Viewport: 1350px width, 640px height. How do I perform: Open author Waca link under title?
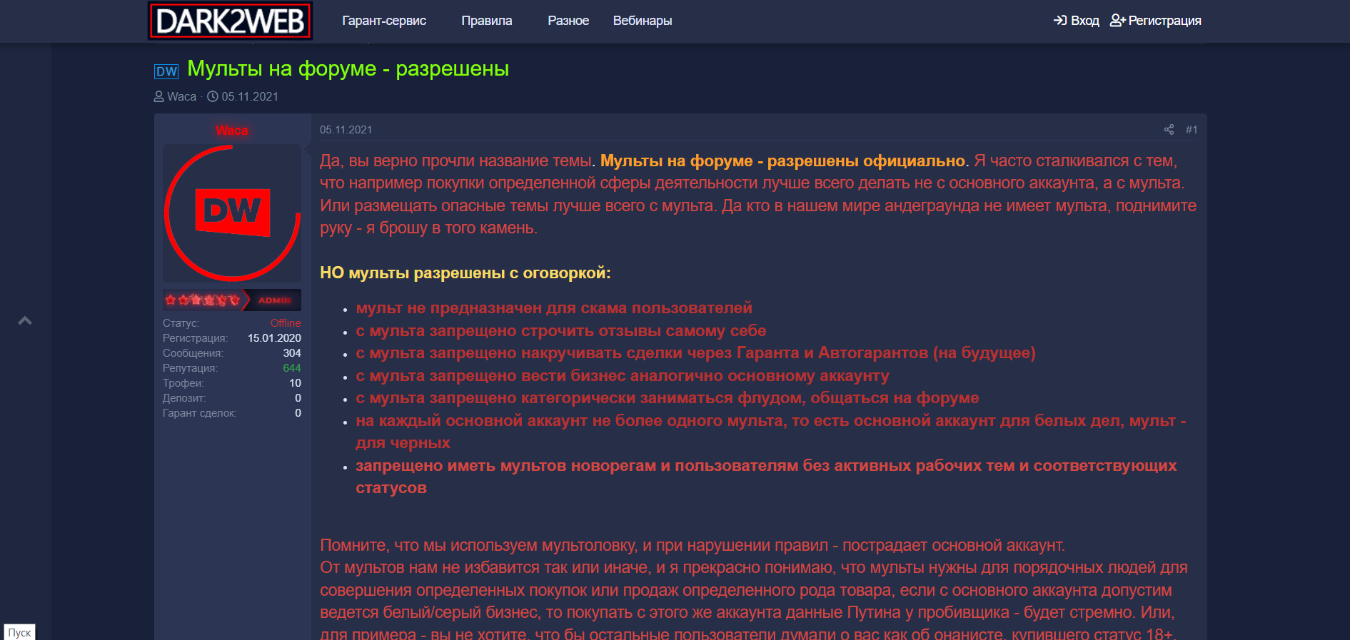(181, 96)
